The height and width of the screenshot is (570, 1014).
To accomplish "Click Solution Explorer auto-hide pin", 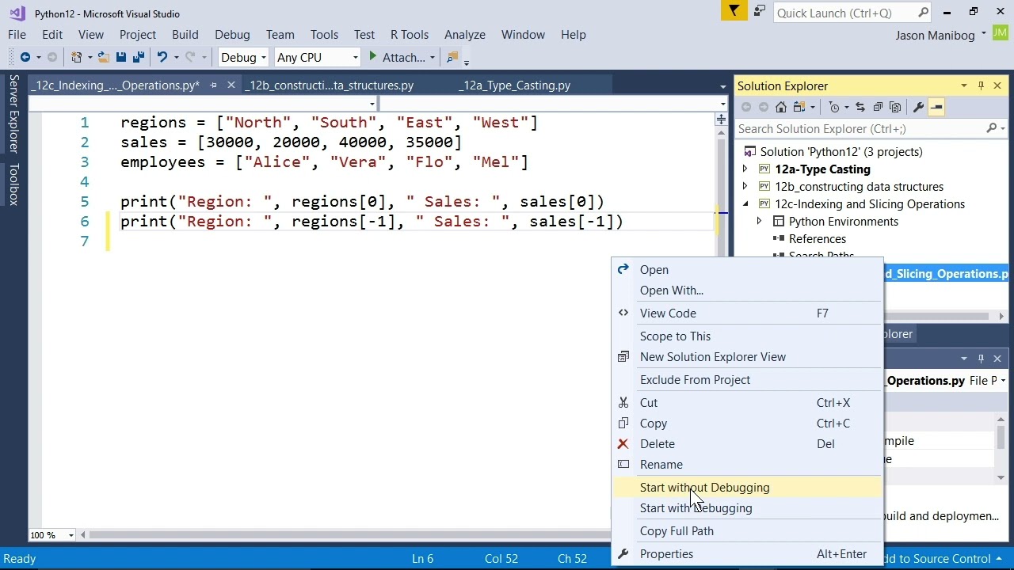I will coord(981,85).
